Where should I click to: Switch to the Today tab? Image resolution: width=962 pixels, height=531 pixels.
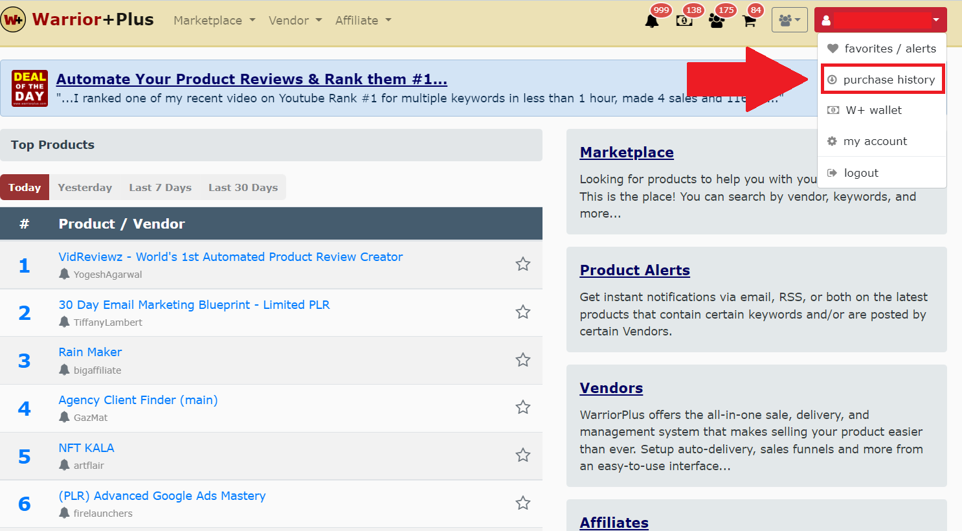pyautogui.click(x=25, y=187)
